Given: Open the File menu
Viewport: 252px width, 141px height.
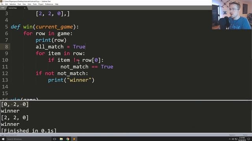Looking at the screenshot, I should tap(2, 4).
